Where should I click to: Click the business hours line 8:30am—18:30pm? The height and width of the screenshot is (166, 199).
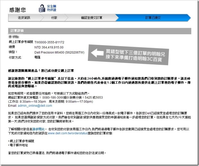(x=50, y=102)
